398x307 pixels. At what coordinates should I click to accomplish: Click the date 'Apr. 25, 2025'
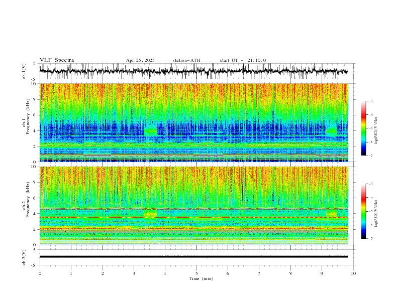point(140,60)
